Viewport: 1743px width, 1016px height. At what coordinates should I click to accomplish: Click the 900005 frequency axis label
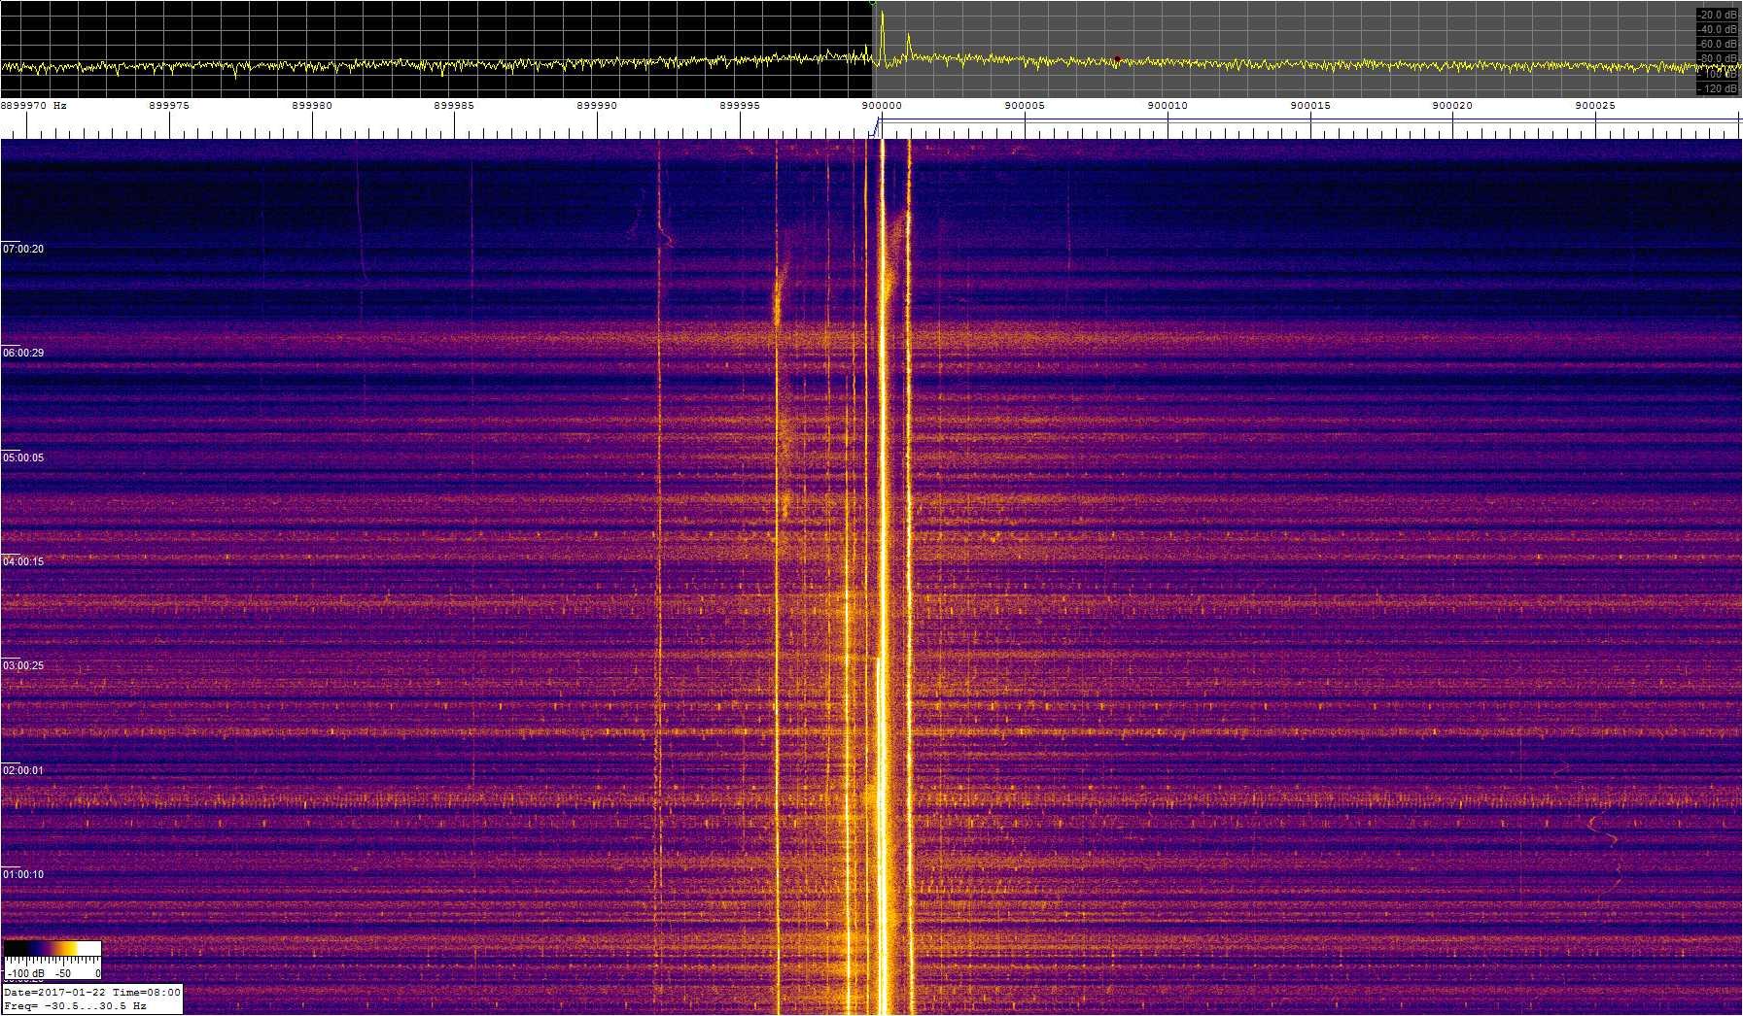click(x=1025, y=106)
